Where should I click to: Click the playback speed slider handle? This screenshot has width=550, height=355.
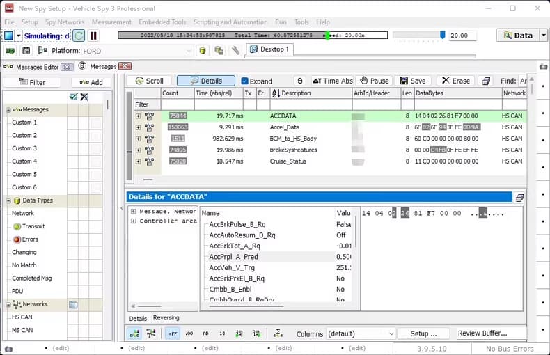[442, 35]
